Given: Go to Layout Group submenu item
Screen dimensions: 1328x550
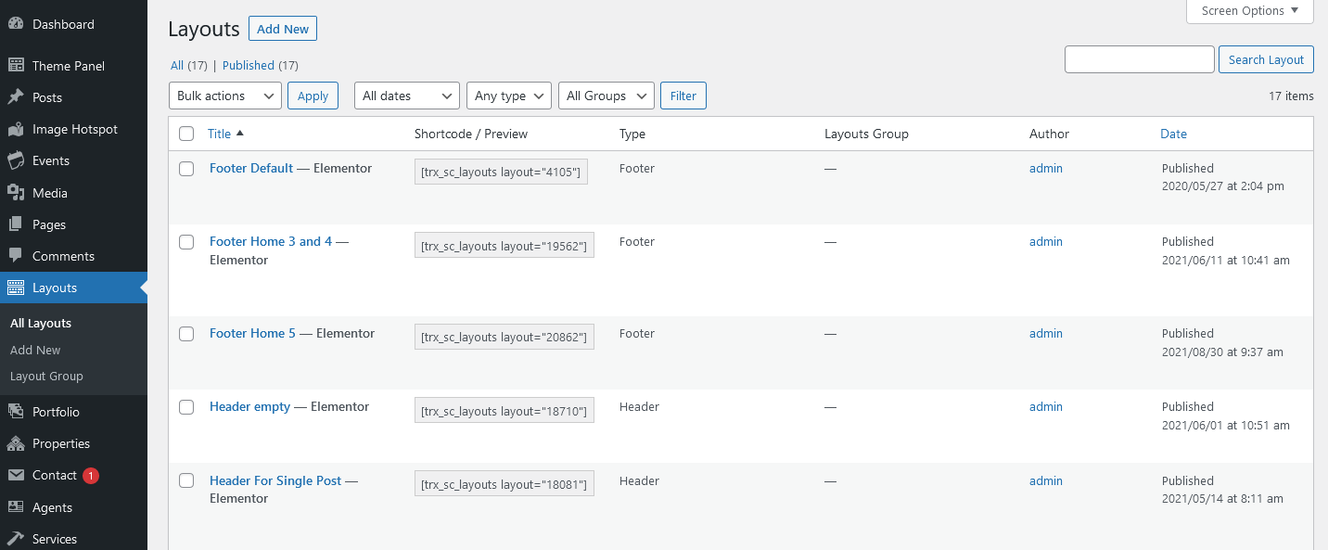Looking at the screenshot, I should (x=46, y=376).
